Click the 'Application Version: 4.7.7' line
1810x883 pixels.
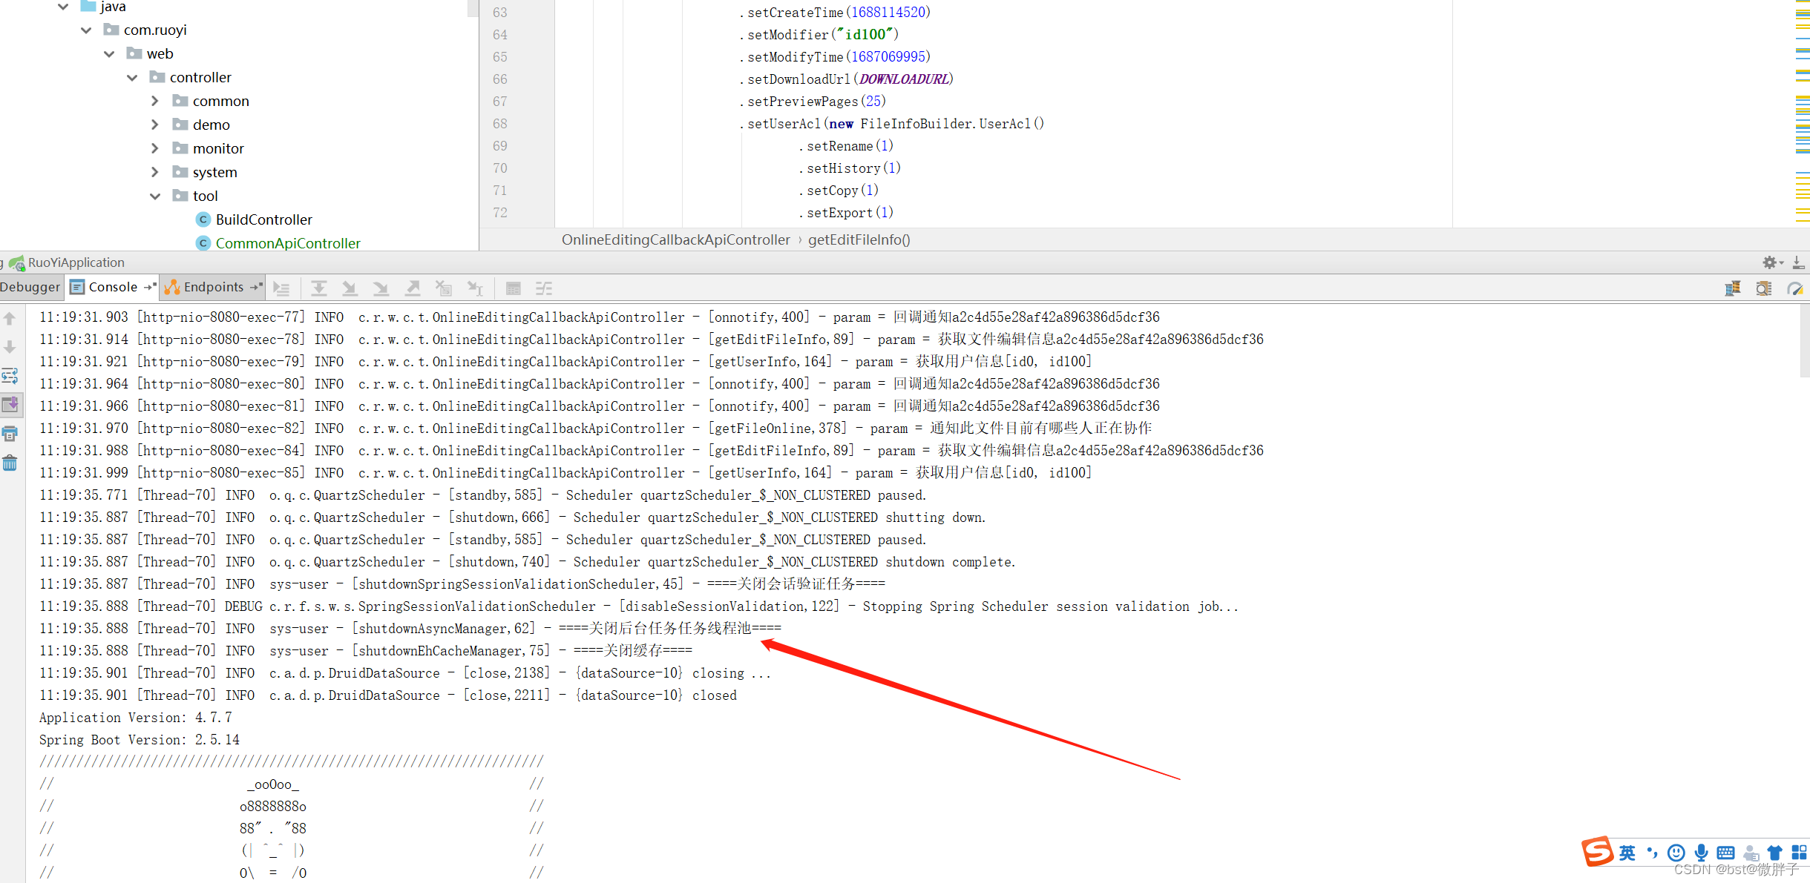[x=135, y=718]
